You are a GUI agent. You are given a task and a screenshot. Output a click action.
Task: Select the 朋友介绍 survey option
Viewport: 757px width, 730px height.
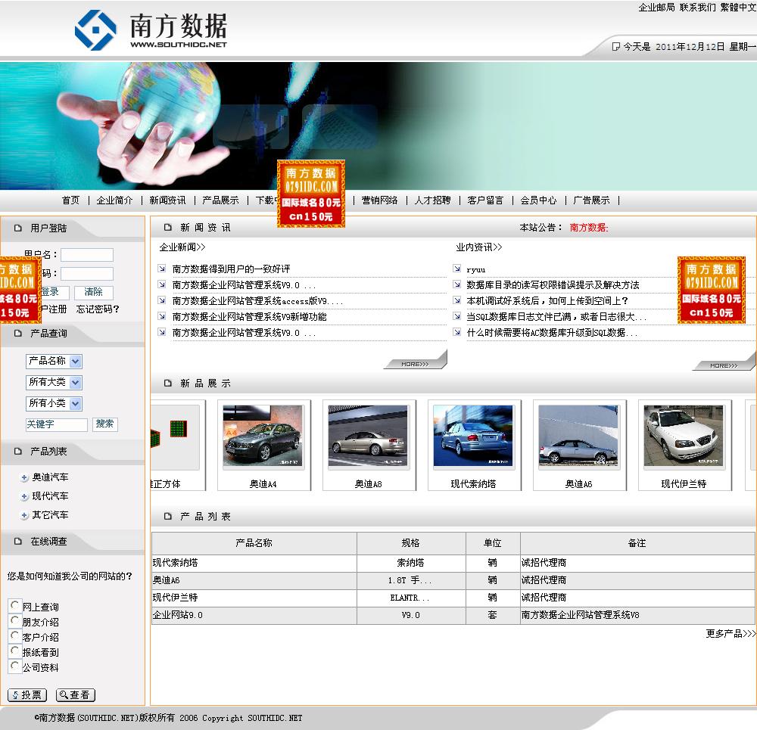click(15, 620)
